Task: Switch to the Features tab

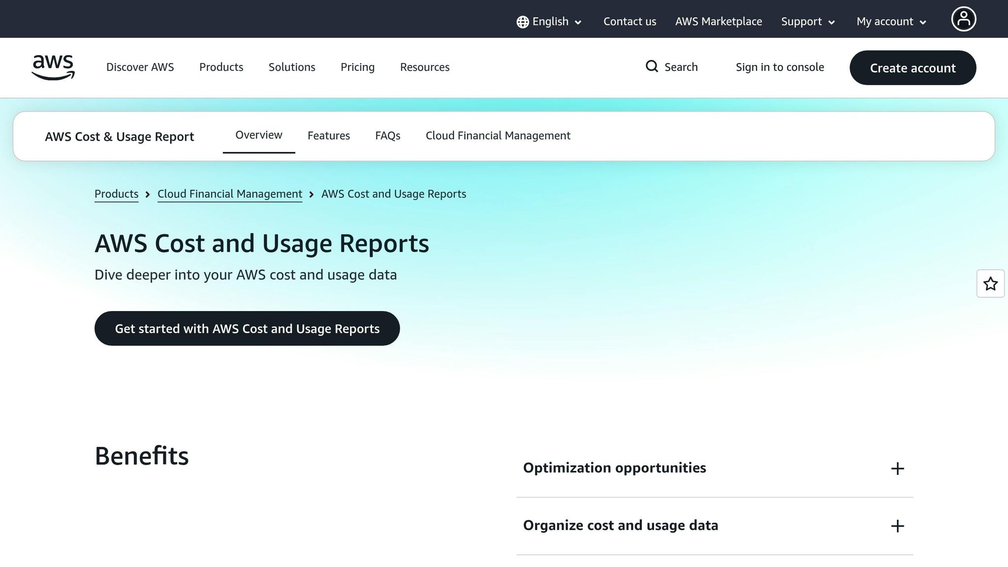Action: (x=328, y=136)
